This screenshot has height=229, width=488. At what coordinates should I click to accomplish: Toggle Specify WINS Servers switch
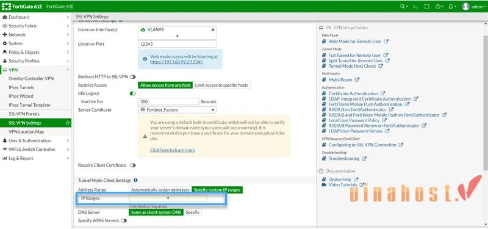click(124, 220)
